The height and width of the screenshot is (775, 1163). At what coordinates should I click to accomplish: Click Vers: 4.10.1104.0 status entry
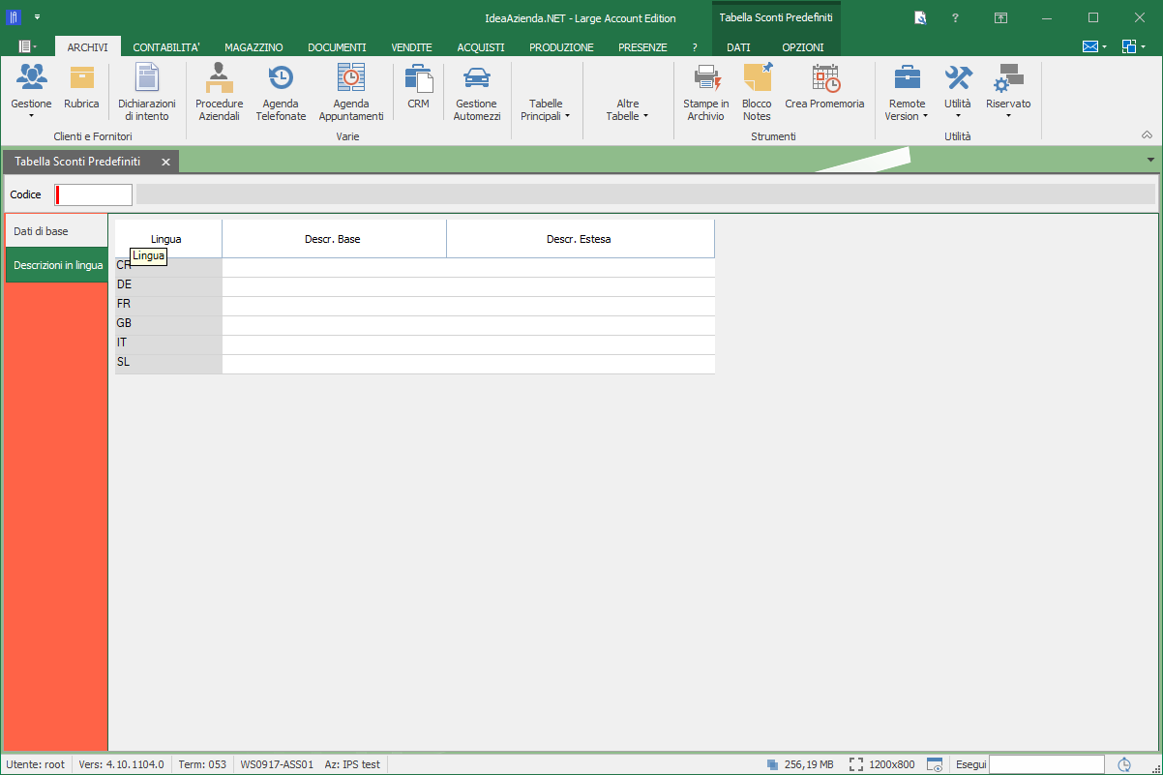coord(121,764)
